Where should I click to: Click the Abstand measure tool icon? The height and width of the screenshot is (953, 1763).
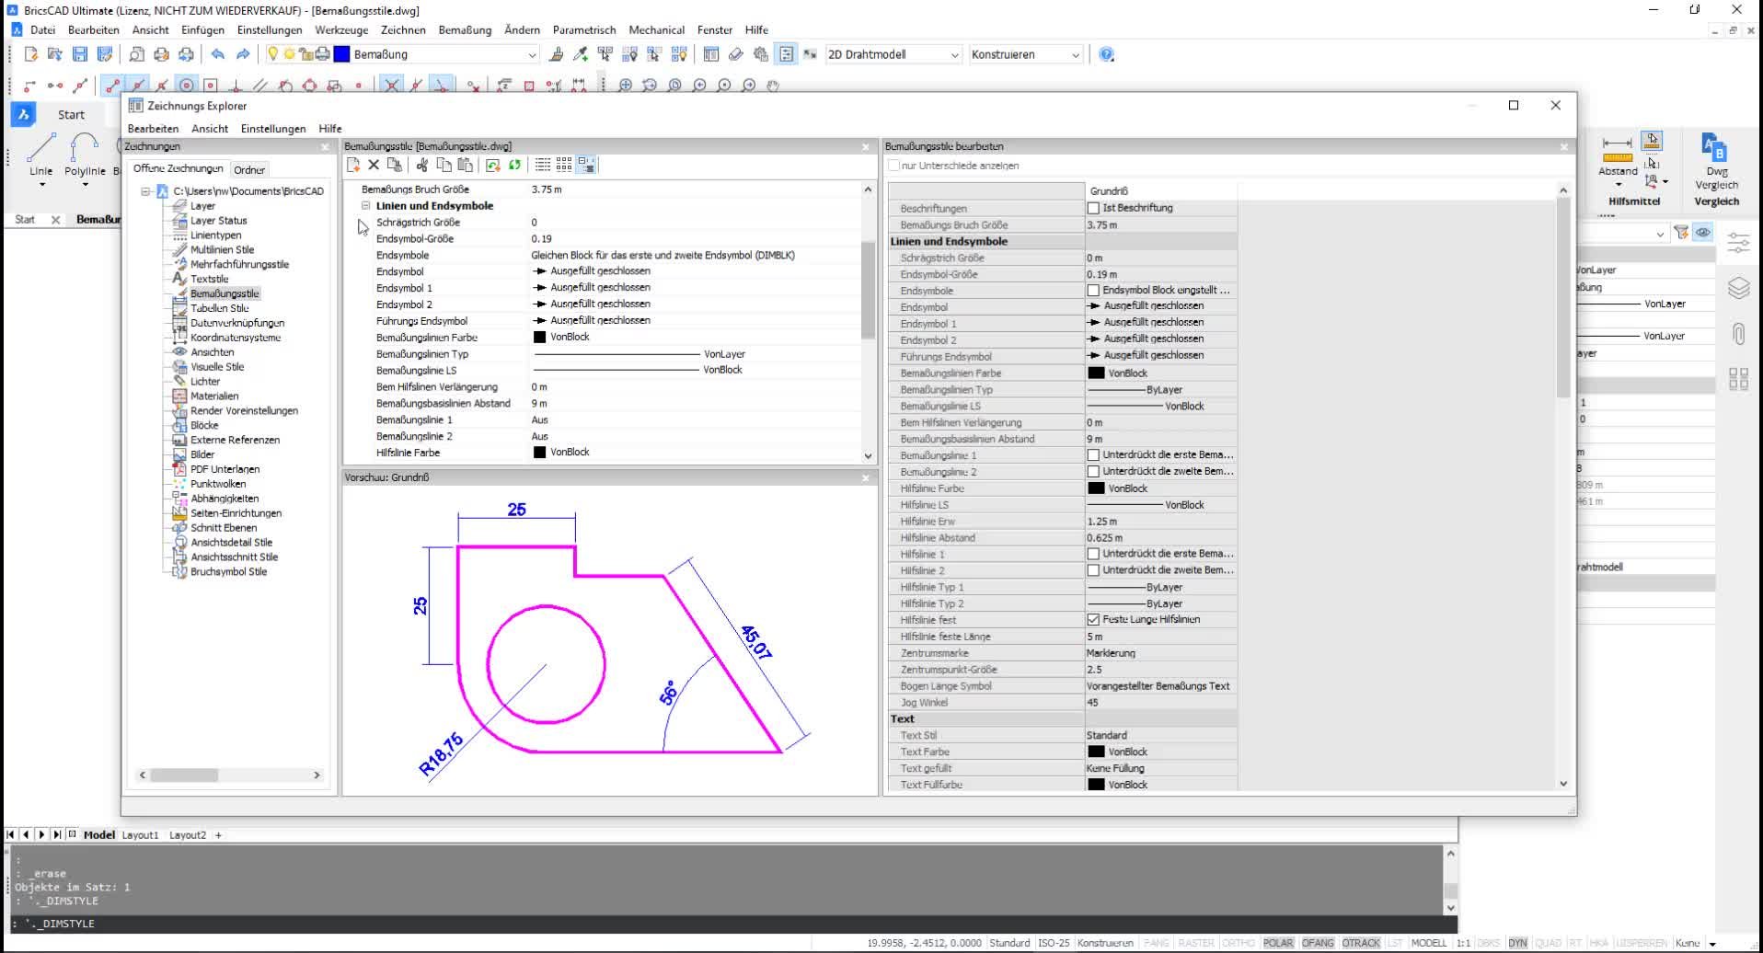(x=1617, y=149)
